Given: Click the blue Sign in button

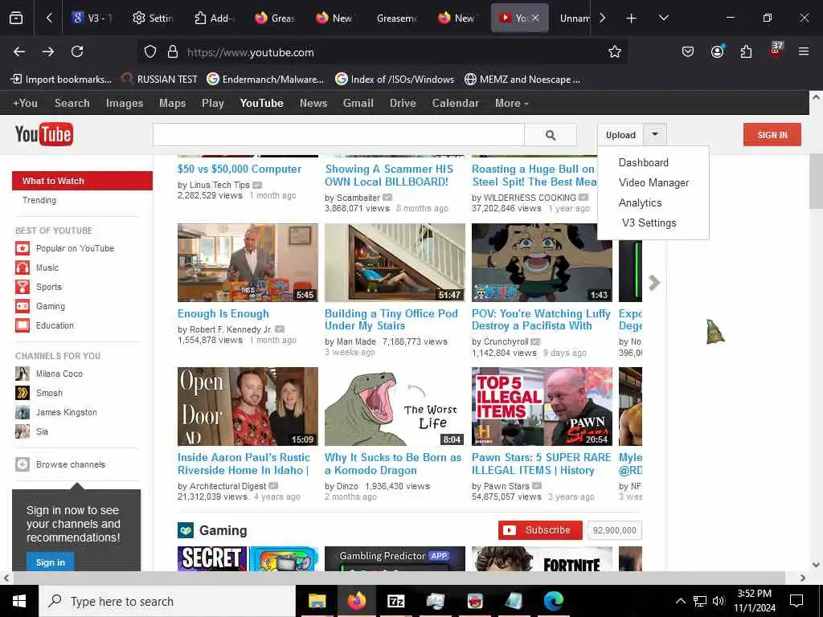Looking at the screenshot, I should pos(51,562).
